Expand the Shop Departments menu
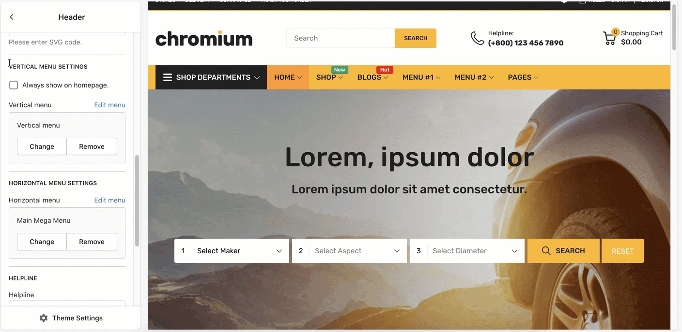This screenshot has height=332, width=682. point(211,77)
